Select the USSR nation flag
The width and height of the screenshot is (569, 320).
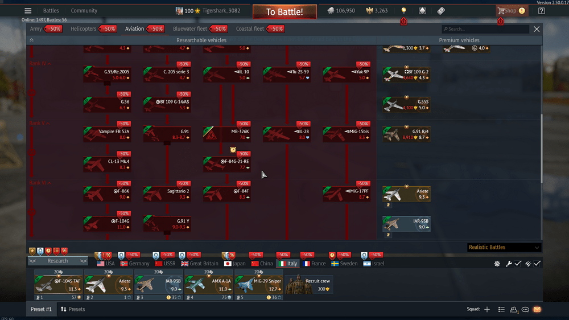(x=165, y=264)
